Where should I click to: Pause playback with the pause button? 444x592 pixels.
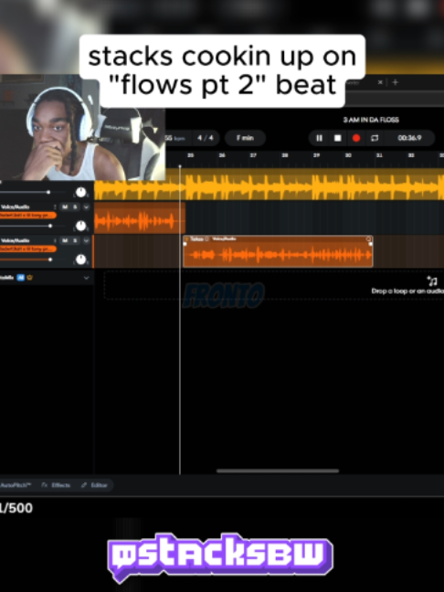pos(319,138)
